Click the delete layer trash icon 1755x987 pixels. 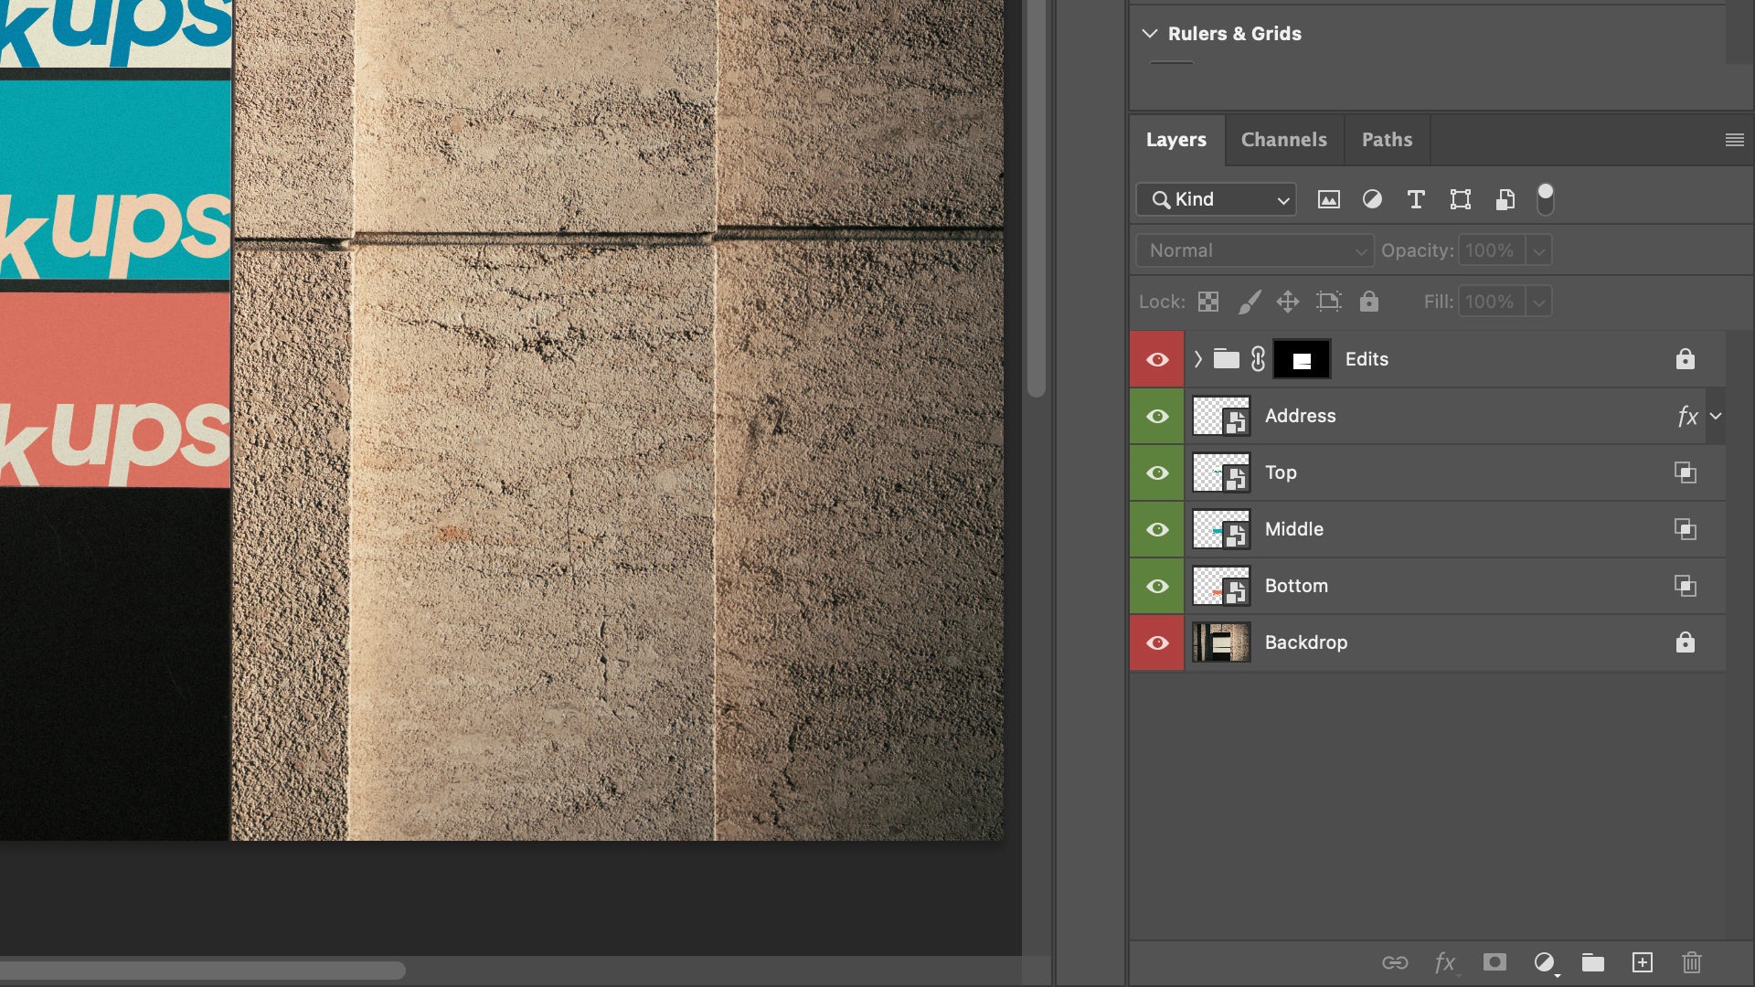point(1691,962)
